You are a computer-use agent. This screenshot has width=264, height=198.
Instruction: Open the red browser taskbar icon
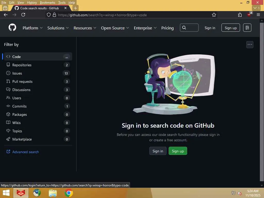pyautogui.click(x=21, y=193)
